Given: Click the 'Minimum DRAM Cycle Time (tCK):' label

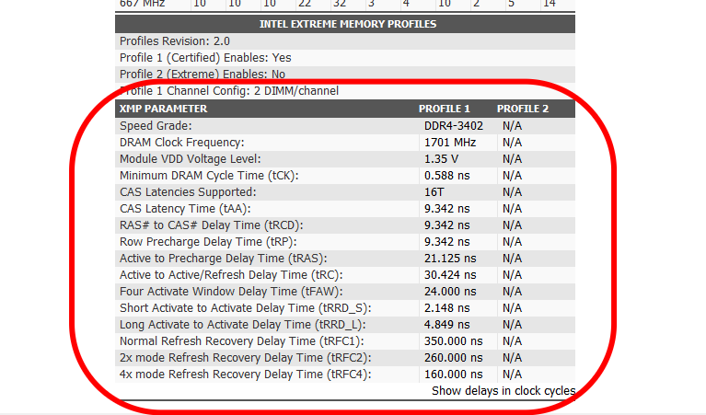Looking at the screenshot, I should coord(209,176).
